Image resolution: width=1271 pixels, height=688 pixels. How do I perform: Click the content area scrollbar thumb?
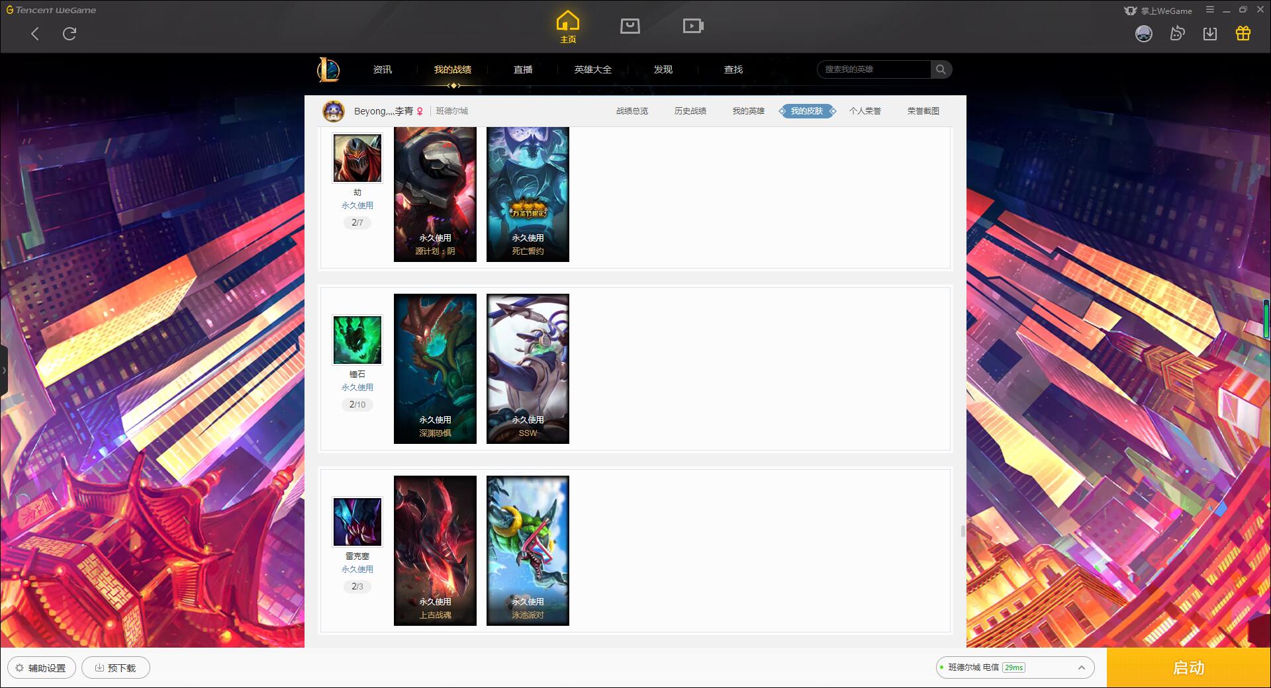click(963, 531)
